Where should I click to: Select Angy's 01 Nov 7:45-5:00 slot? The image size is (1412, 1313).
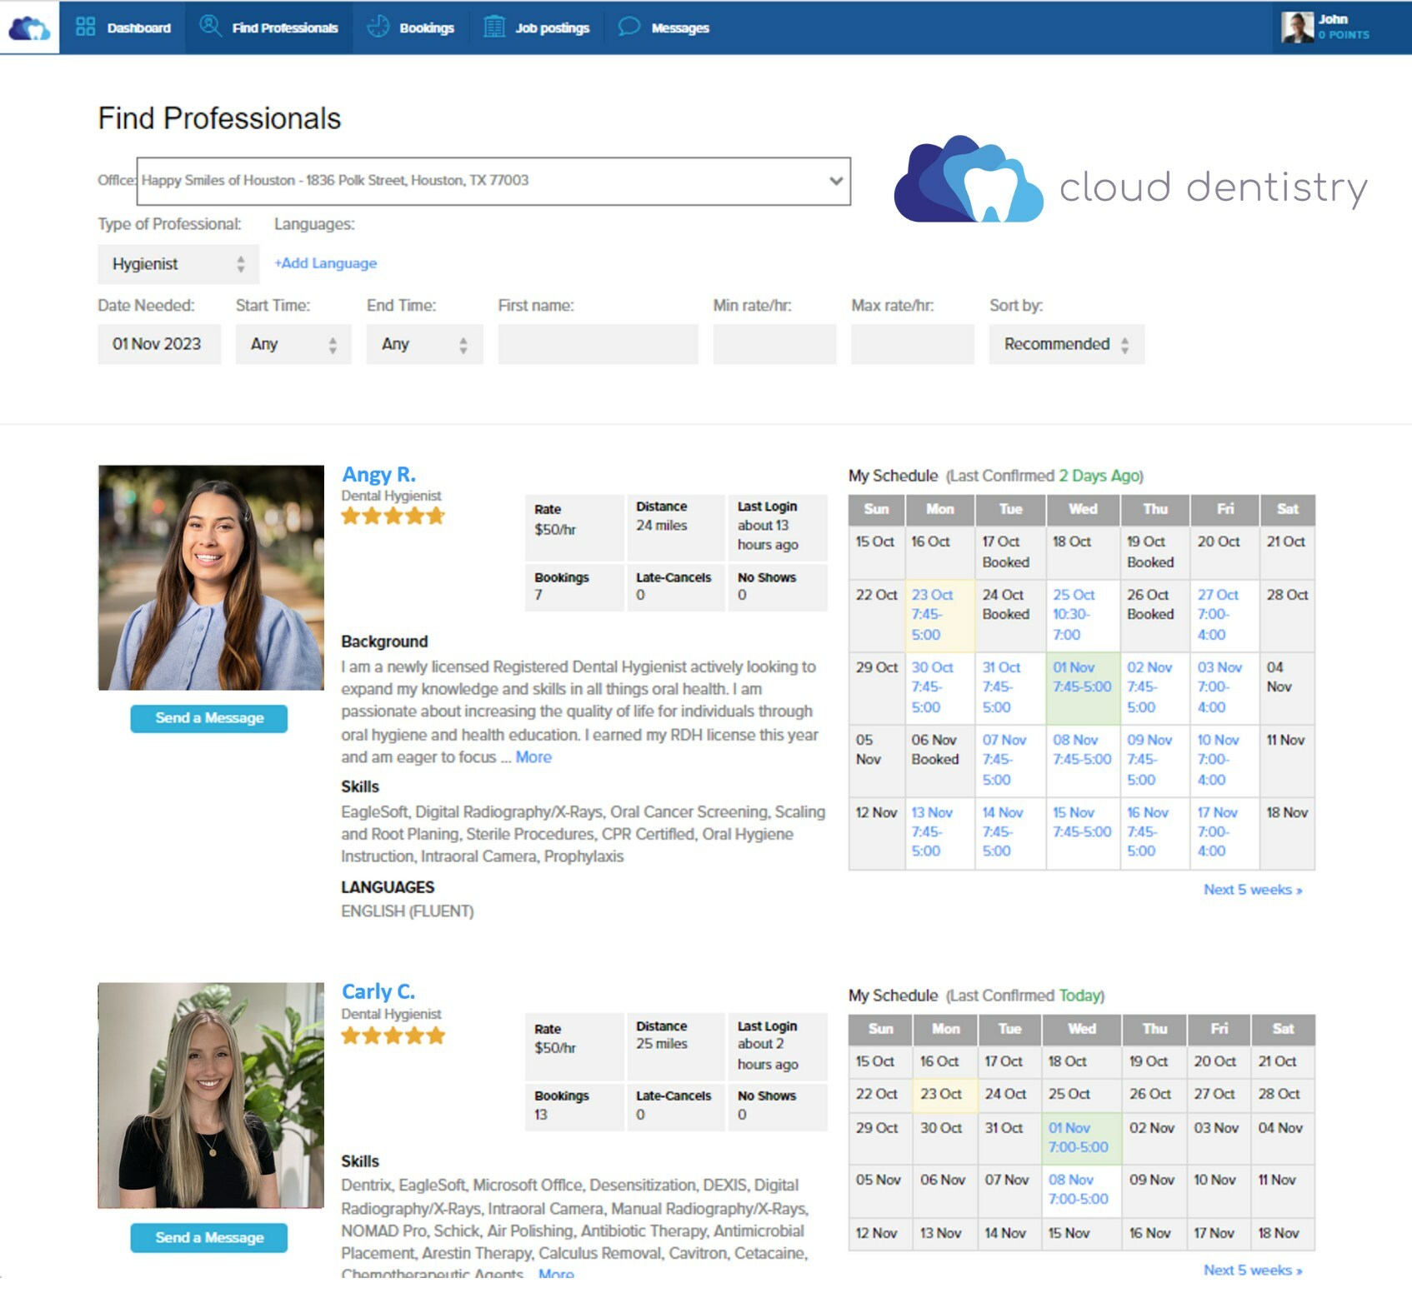tap(1082, 688)
